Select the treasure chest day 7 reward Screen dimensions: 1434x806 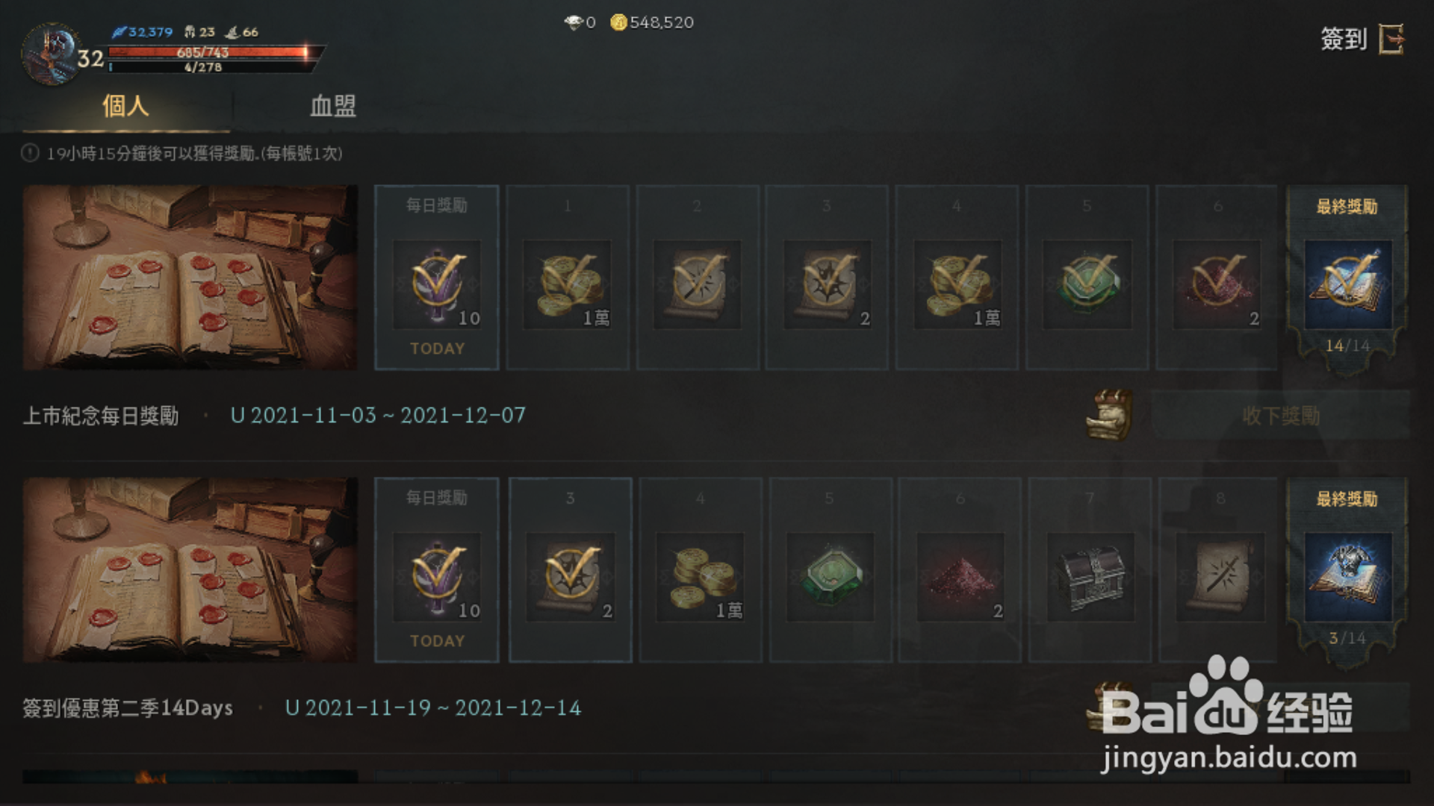1090,576
